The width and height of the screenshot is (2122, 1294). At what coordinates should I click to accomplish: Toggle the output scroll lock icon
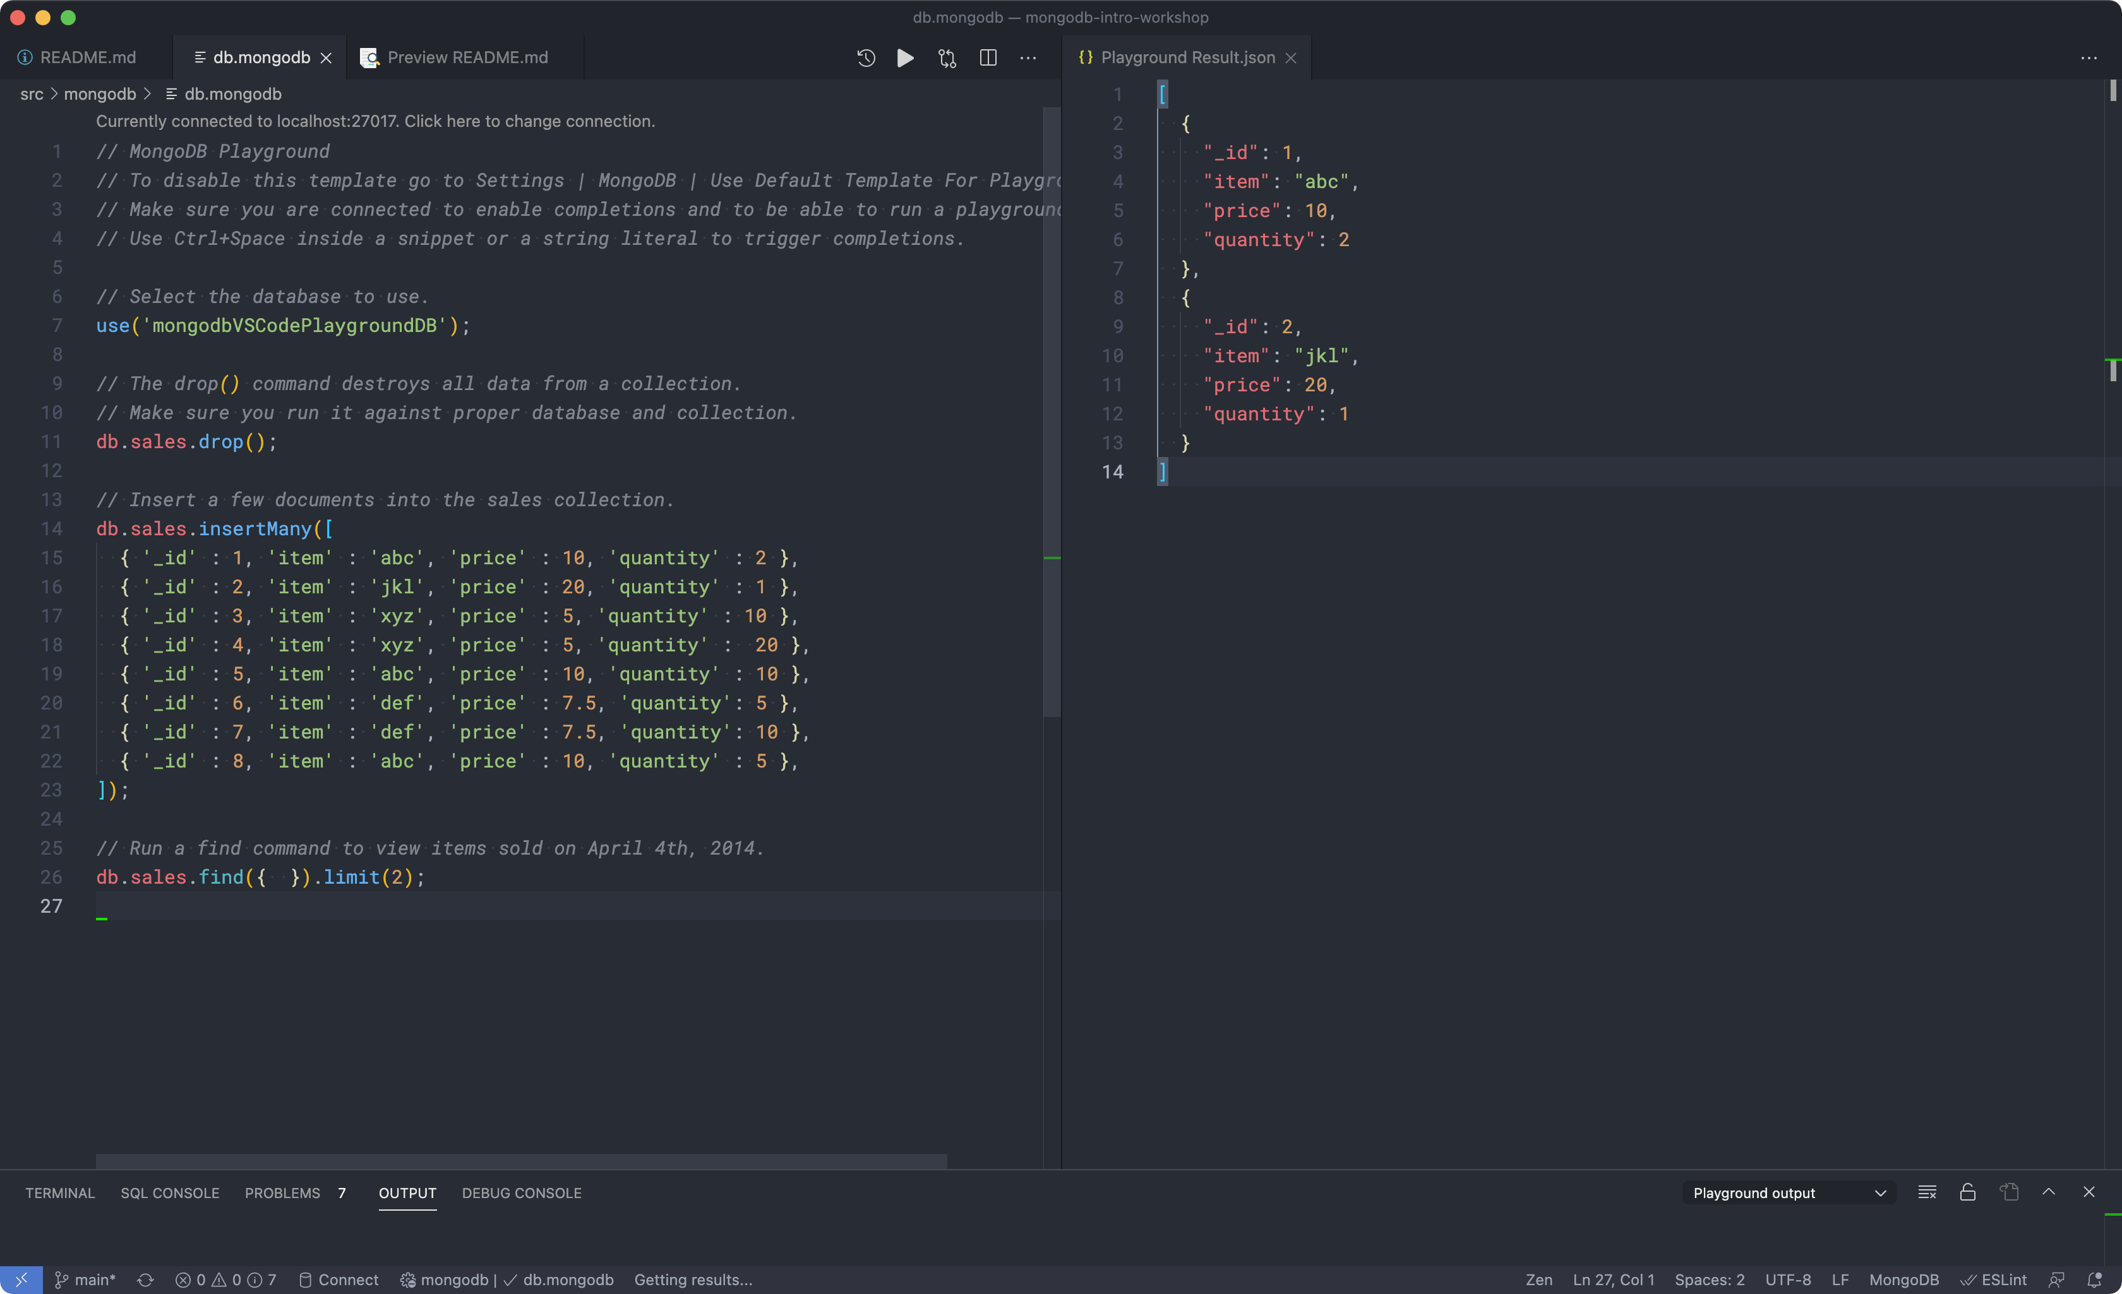pyautogui.click(x=1967, y=1192)
